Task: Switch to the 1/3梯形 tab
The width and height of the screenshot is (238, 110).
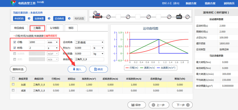Action: [x=55, y=28]
